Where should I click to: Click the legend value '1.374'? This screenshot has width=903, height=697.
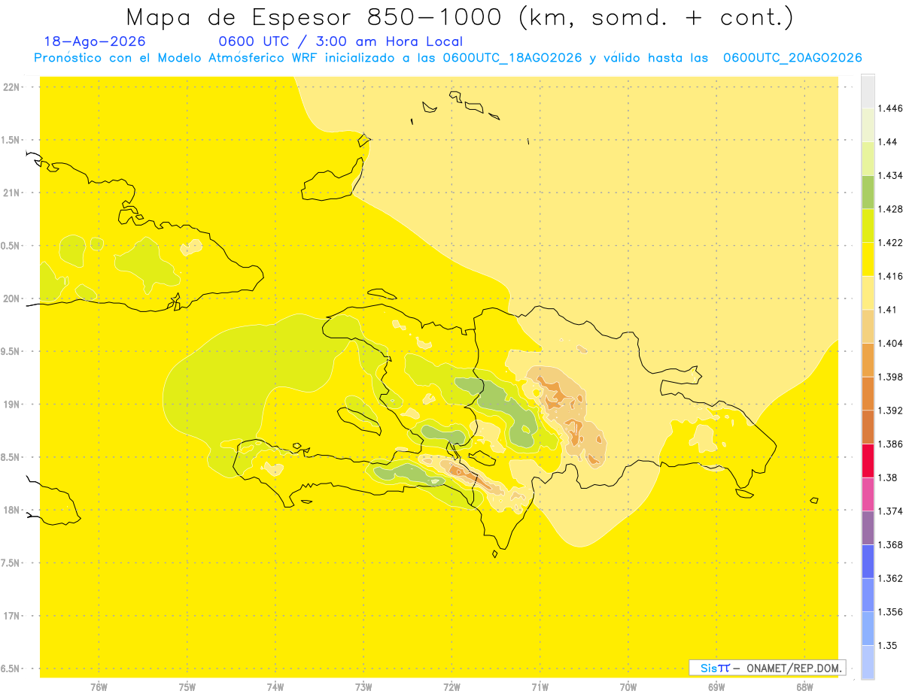point(890,511)
